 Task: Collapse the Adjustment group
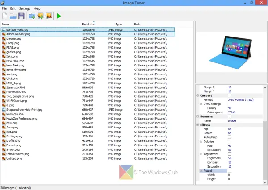tap(201, 154)
